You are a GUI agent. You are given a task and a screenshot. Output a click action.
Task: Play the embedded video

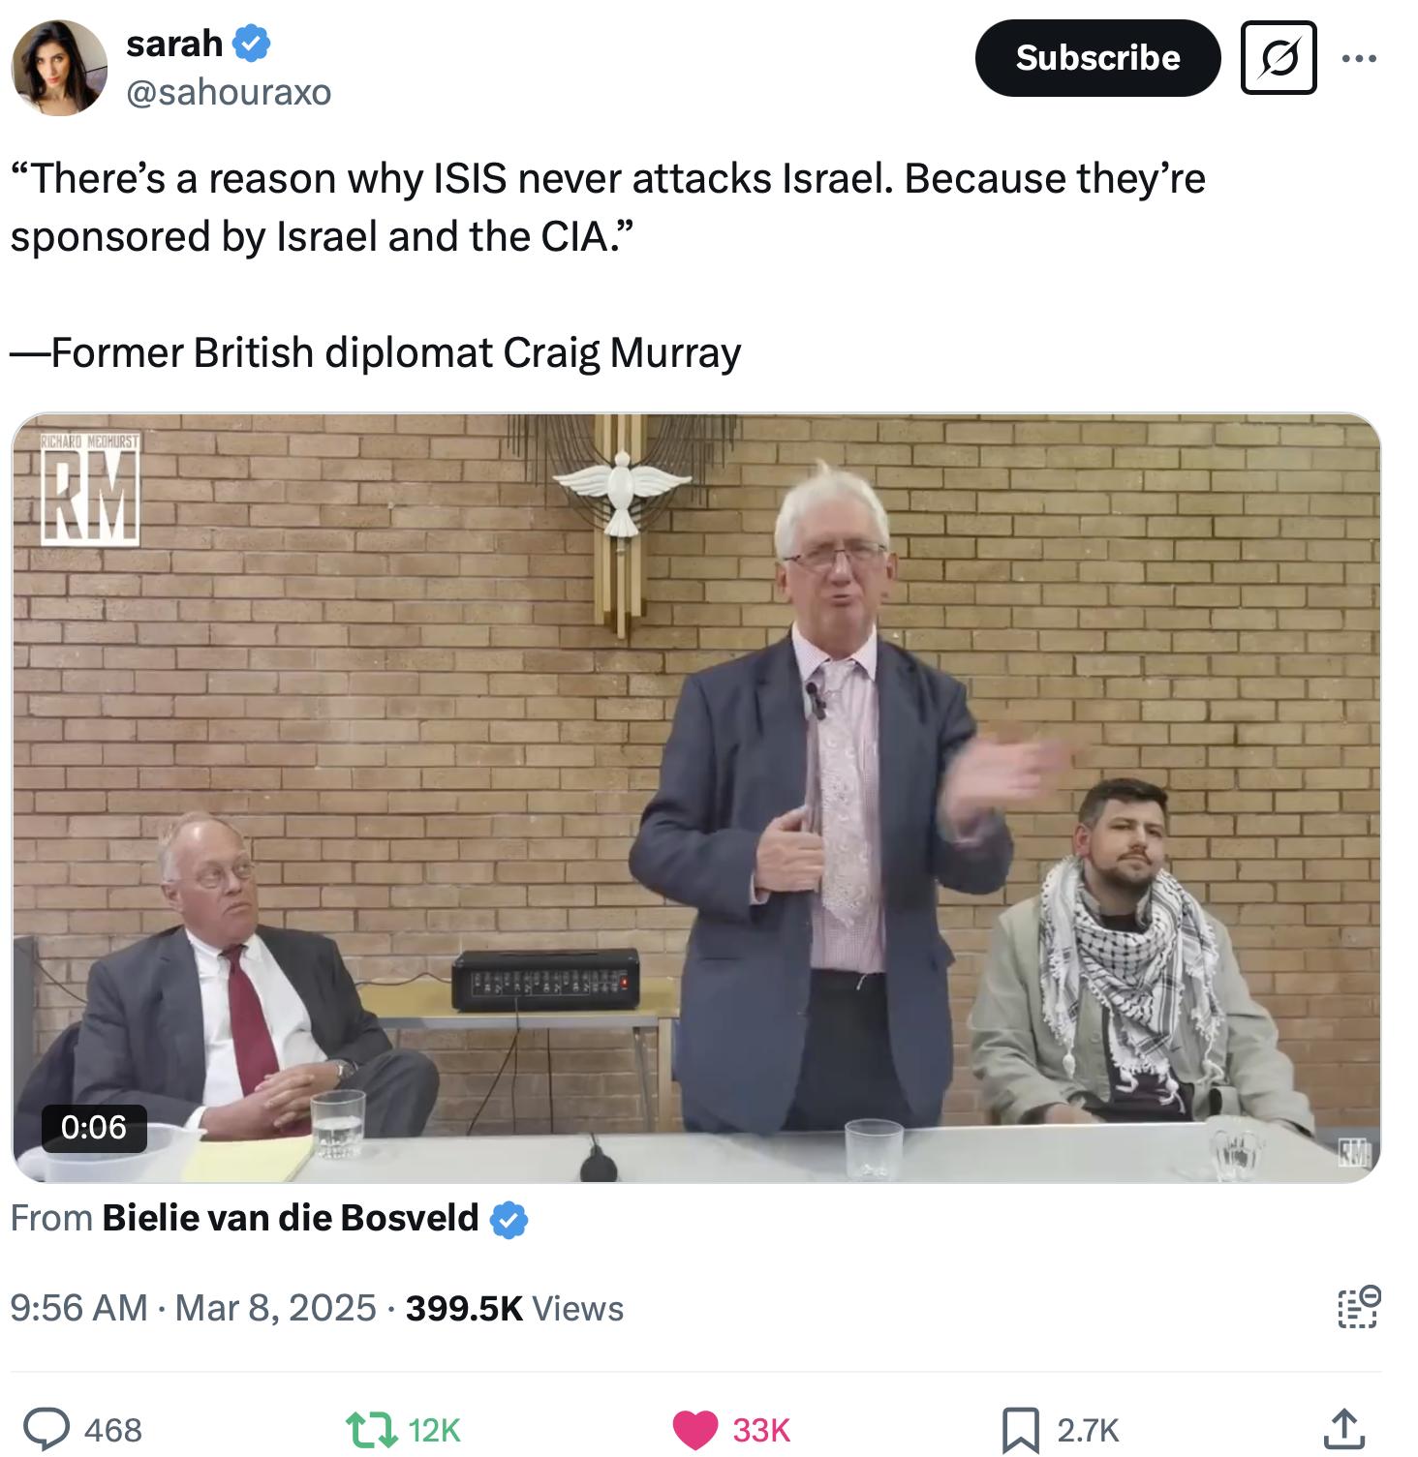[x=696, y=798]
